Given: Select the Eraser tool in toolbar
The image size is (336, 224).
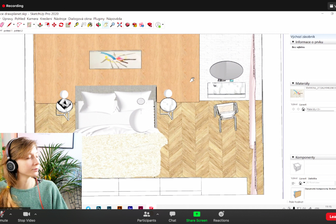Looking at the screenshot, I should click(x=2, y=25).
